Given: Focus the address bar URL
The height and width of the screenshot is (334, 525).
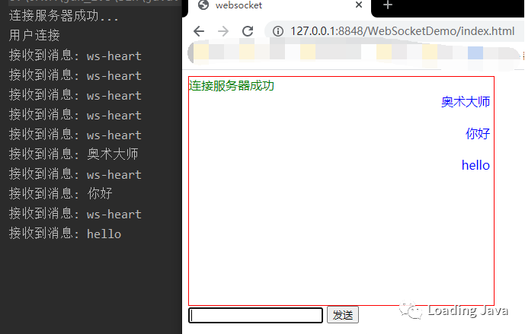Looking at the screenshot, I should [x=402, y=31].
